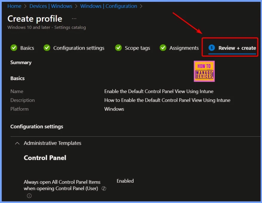Image resolution: width=262 pixels, height=203 pixels.
Task: Click the 'Control Panel' category heading
Action: (x=45, y=158)
